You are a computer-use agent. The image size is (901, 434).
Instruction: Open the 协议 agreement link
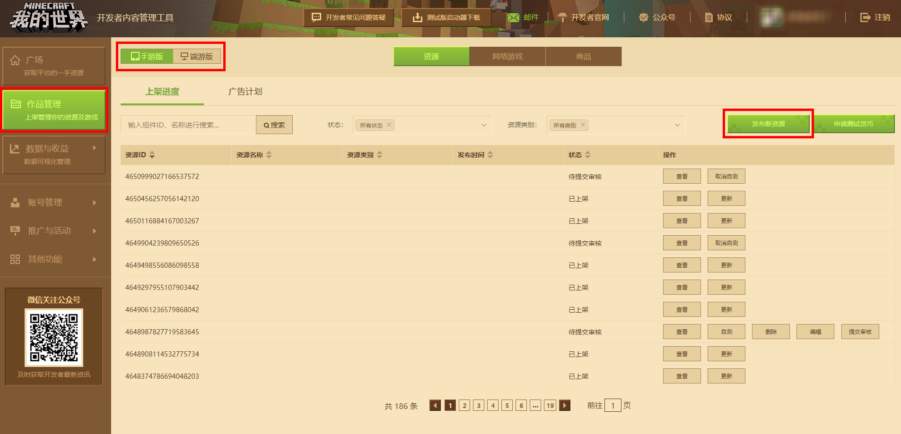pos(718,17)
